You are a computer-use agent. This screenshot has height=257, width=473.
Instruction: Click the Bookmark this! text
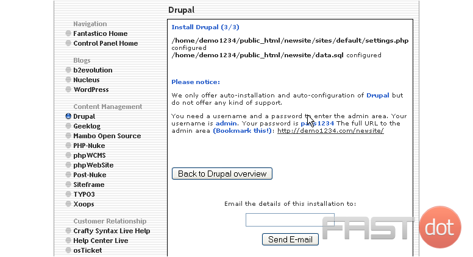point(243,131)
